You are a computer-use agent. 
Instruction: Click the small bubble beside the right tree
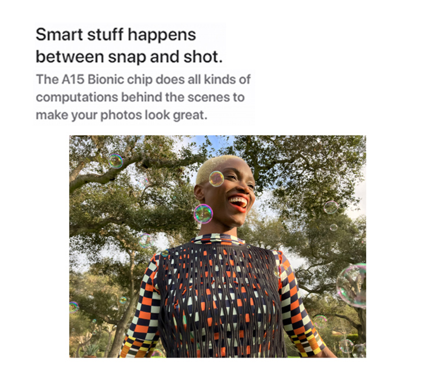(331, 207)
